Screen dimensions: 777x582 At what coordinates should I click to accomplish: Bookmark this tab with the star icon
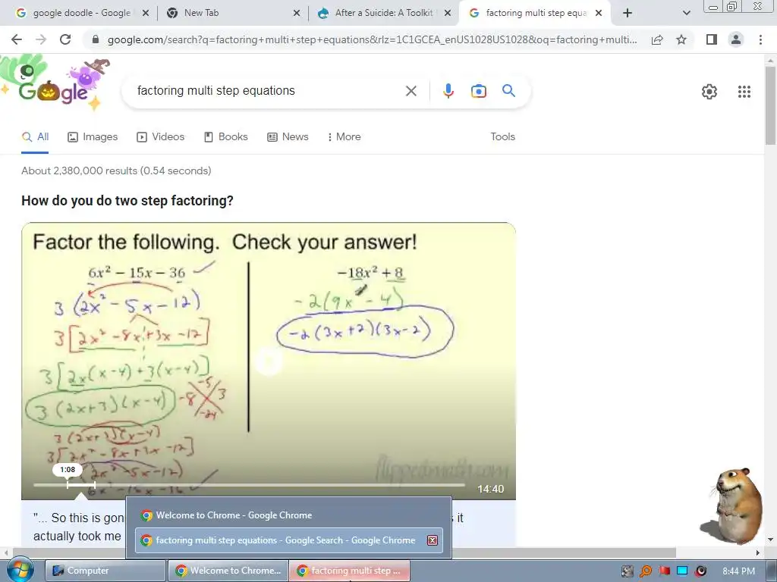pyautogui.click(x=681, y=39)
